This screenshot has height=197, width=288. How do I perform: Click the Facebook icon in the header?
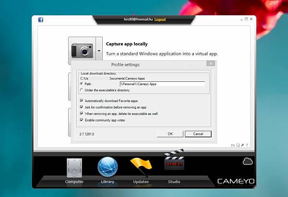pyautogui.click(x=41, y=20)
